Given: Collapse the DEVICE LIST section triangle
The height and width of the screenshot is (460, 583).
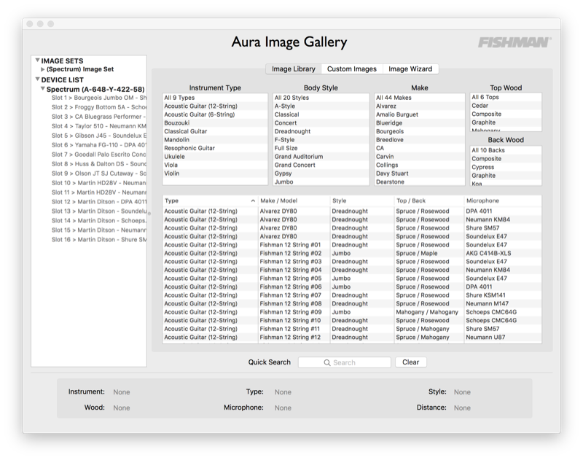Looking at the screenshot, I should (x=37, y=79).
